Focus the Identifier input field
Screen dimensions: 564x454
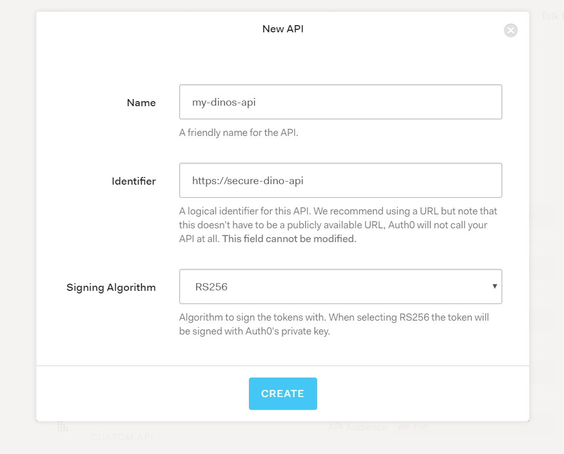[x=340, y=180]
